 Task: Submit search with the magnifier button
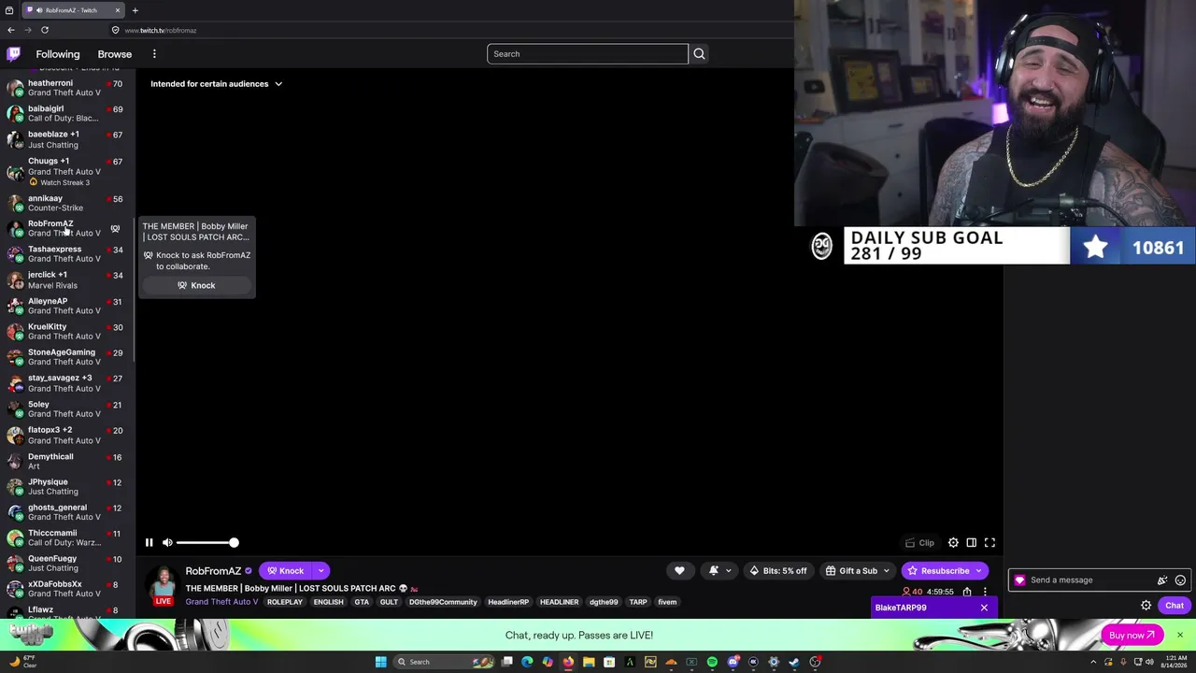(699, 54)
